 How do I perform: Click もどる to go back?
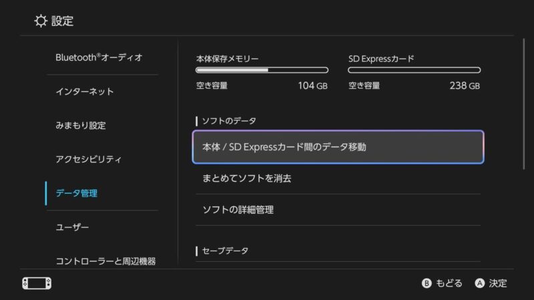pyautogui.click(x=449, y=283)
